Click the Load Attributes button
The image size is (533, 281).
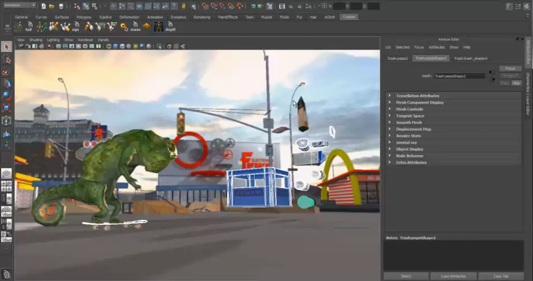click(x=453, y=276)
